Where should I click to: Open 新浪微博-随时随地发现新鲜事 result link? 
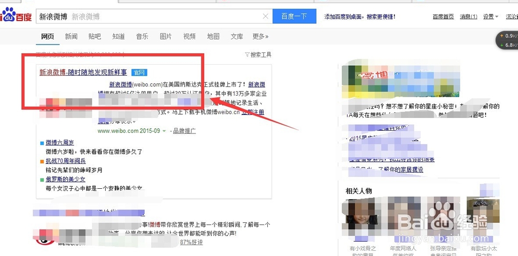[x=83, y=72]
